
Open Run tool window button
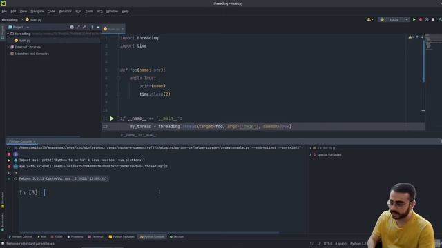[41, 237]
